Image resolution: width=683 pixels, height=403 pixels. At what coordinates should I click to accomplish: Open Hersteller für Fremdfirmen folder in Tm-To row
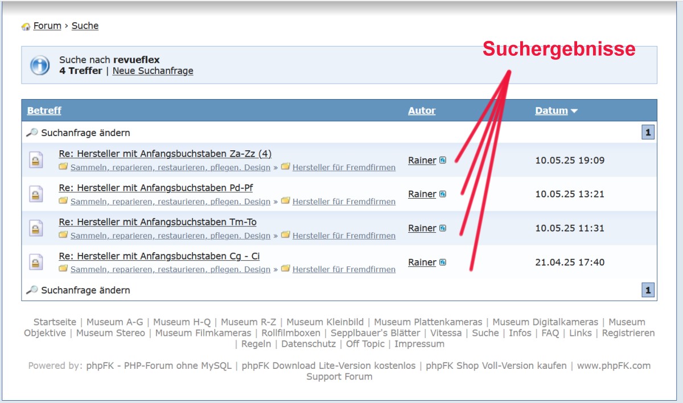(344, 236)
